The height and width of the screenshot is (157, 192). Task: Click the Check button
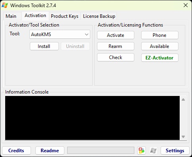tap(116, 57)
